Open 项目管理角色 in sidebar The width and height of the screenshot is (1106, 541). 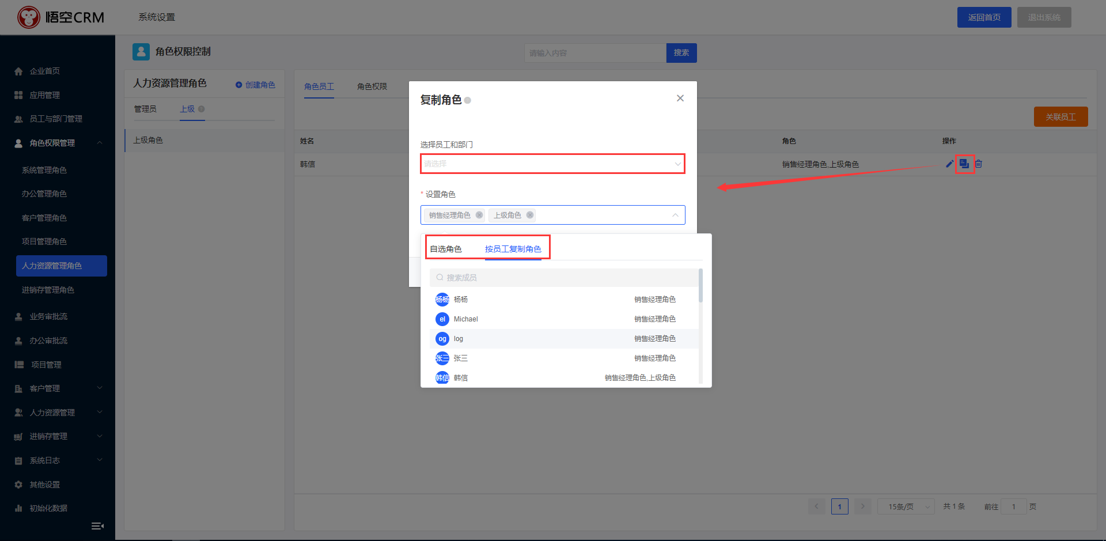coord(44,242)
